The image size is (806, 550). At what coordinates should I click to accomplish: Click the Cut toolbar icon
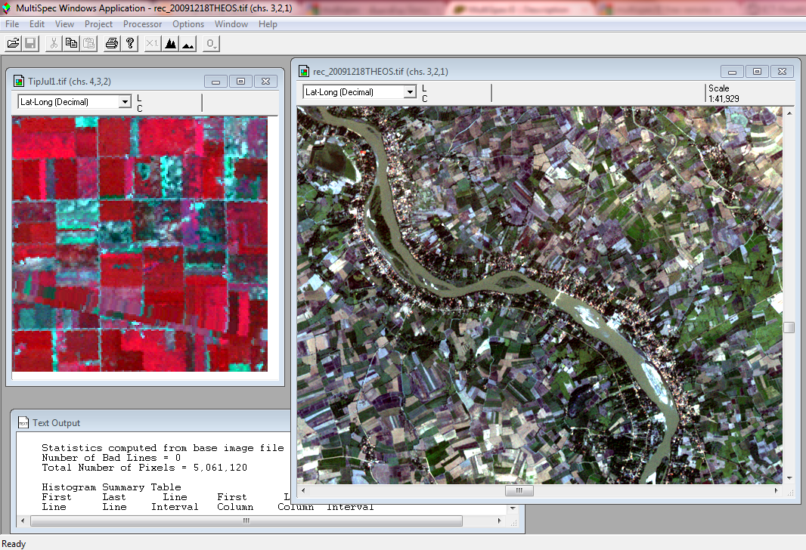[53, 43]
